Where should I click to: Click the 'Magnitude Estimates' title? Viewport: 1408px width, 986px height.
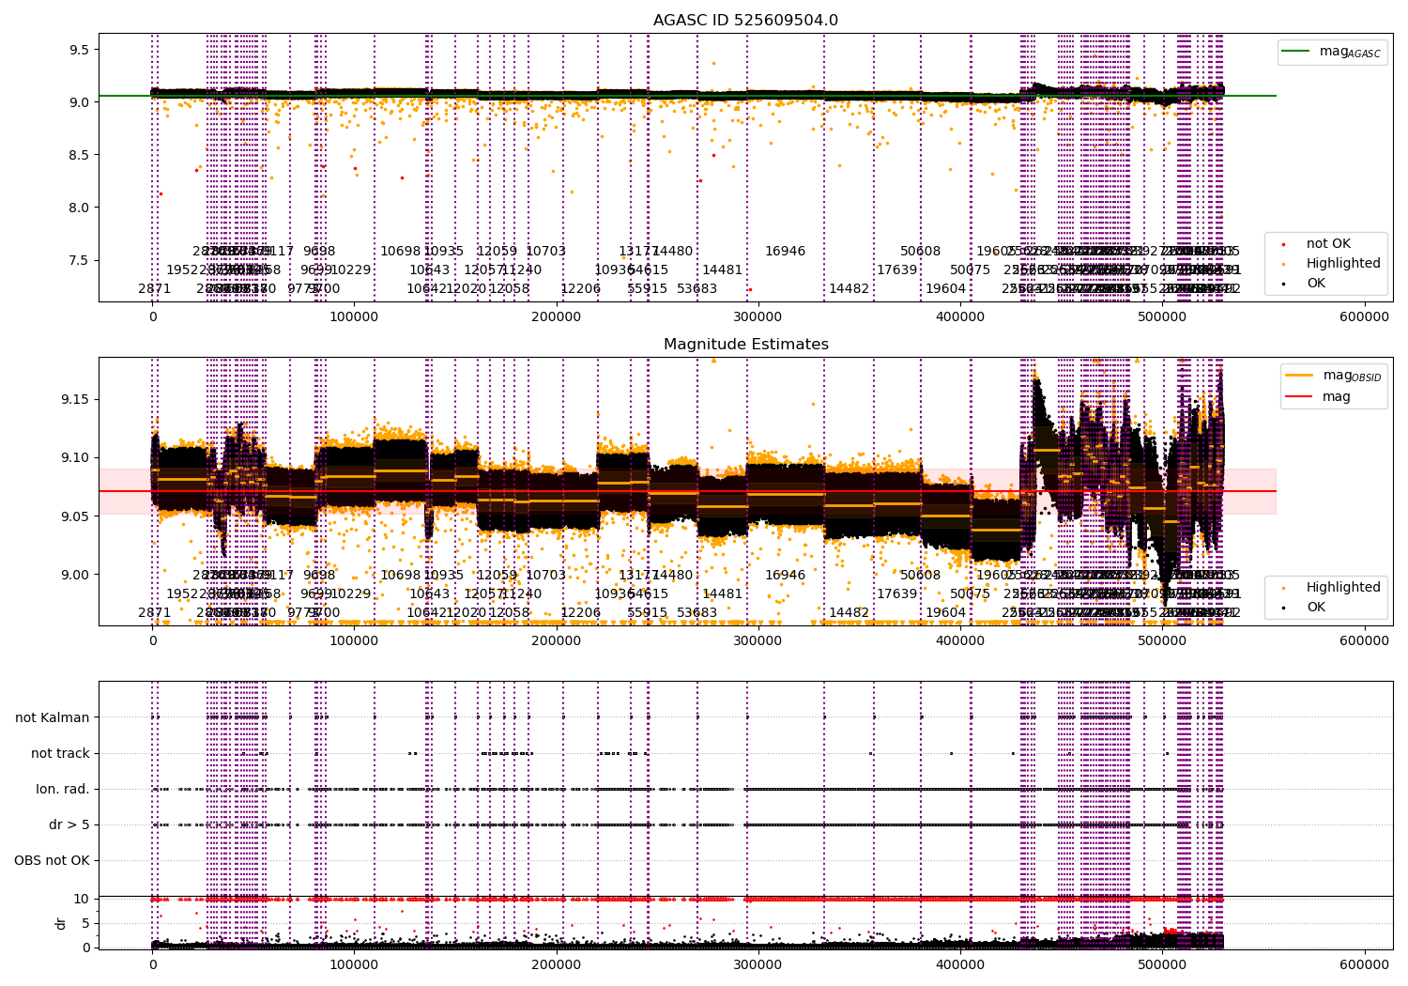tap(745, 345)
